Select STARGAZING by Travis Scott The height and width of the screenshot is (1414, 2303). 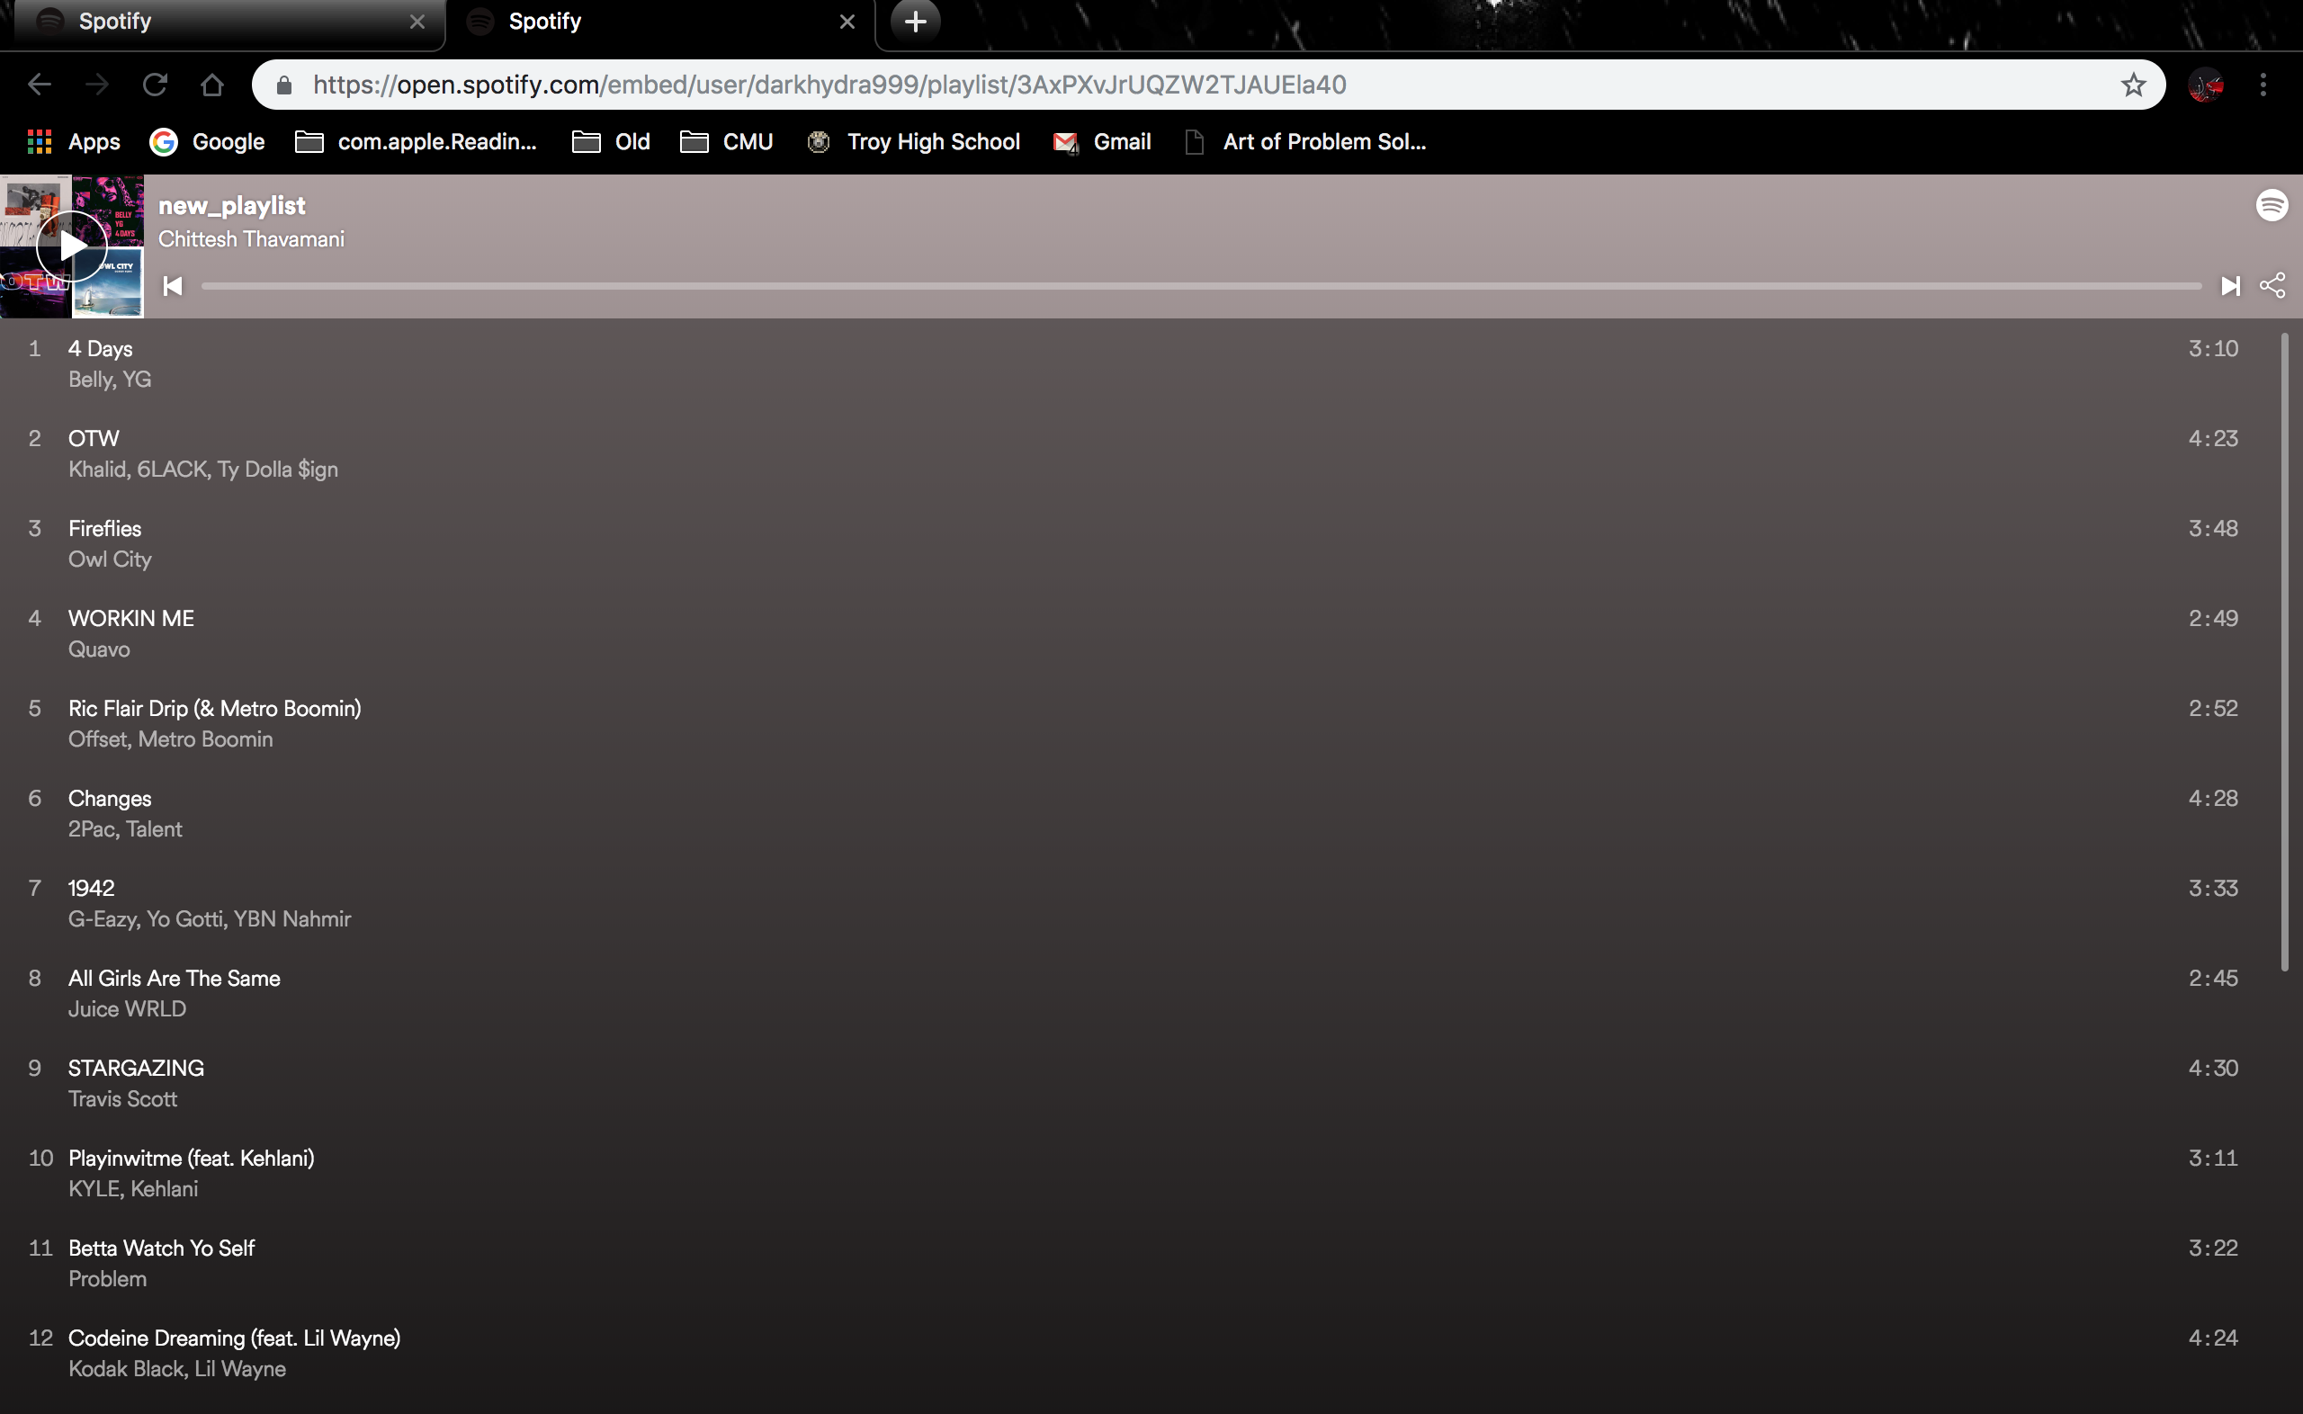pyautogui.click(x=136, y=1068)
